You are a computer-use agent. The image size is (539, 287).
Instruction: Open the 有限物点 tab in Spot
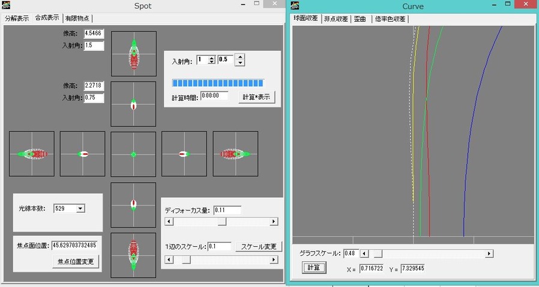pyautogui.click(x=77, y=18)
